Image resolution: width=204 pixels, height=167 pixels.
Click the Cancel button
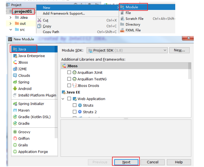point(153,162)
